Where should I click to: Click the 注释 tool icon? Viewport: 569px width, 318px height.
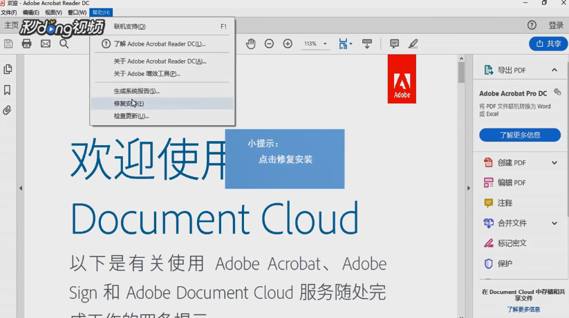pyautogui.click(x=488, y=203)
